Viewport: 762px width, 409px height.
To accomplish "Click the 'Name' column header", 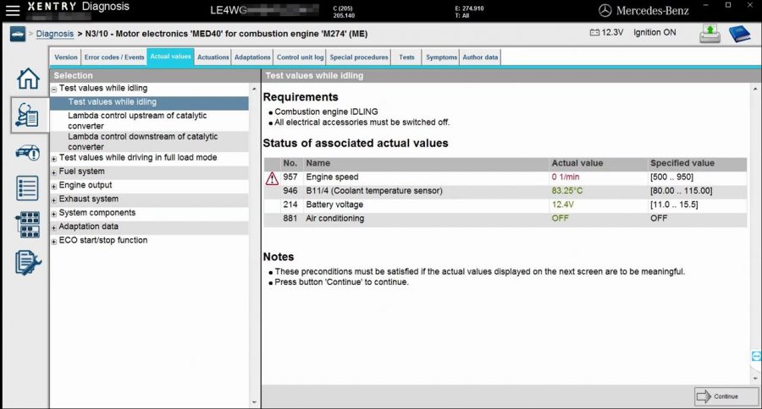I will 317,163.
